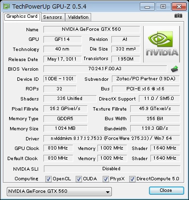Click the Texture Fillrate value 45.9 GTexel/s
189x200 pixels.
(x=155, y=109)
